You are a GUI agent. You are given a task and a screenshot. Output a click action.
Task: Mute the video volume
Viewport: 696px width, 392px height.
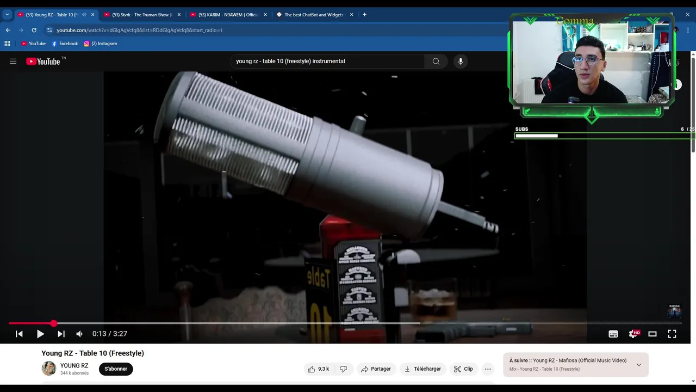[x=79, y=334]
